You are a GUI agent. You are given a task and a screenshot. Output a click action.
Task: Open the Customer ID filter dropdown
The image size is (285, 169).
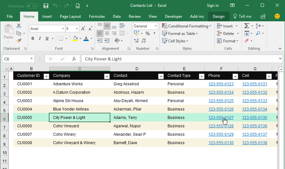coord(46,77)
